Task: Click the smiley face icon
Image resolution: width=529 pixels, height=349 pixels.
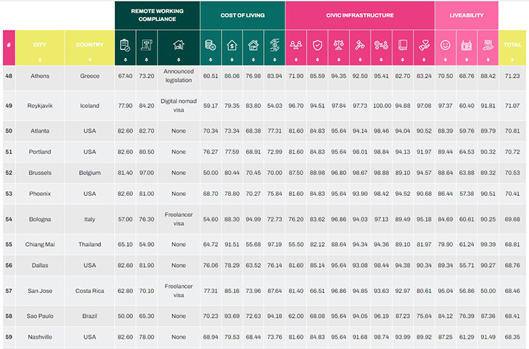Action: 445,45
